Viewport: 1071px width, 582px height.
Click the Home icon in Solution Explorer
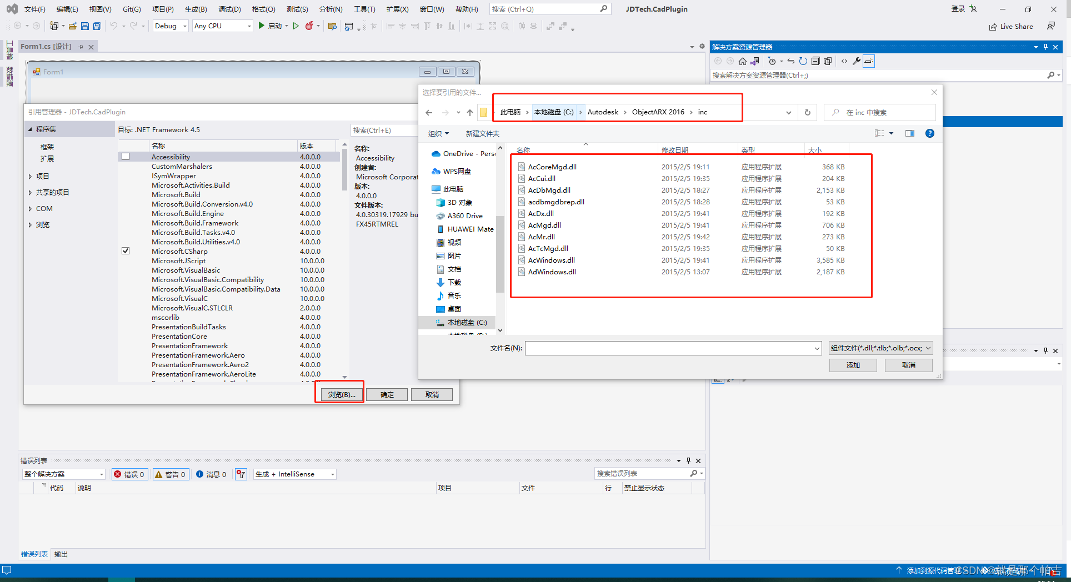(743, 61)
